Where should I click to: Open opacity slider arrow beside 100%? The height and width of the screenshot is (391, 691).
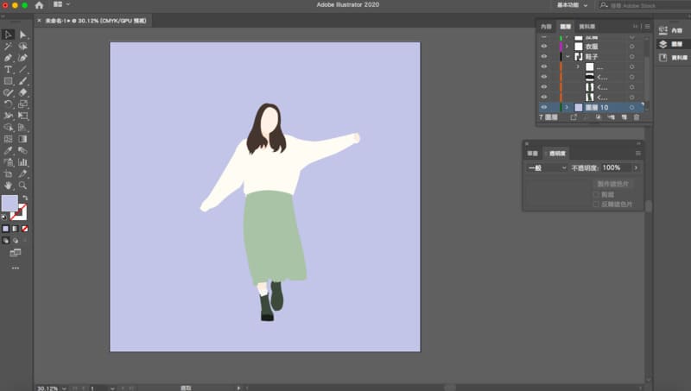tap(636, 167)
